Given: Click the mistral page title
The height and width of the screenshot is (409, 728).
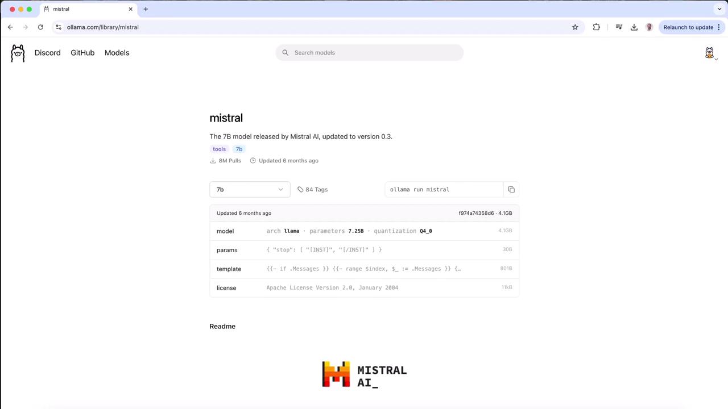Looking at the screenshot, I should click(226, 118).
